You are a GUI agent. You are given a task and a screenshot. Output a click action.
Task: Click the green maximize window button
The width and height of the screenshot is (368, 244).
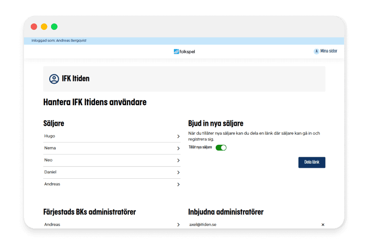54,27
